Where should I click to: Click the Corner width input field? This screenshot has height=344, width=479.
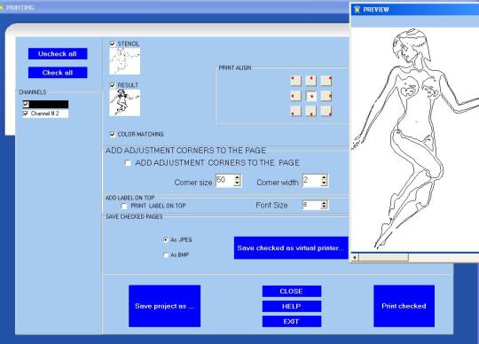pyautogui.click(x=312, y=180)
